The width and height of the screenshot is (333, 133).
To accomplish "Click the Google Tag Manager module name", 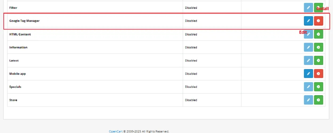I will (24, 21).
